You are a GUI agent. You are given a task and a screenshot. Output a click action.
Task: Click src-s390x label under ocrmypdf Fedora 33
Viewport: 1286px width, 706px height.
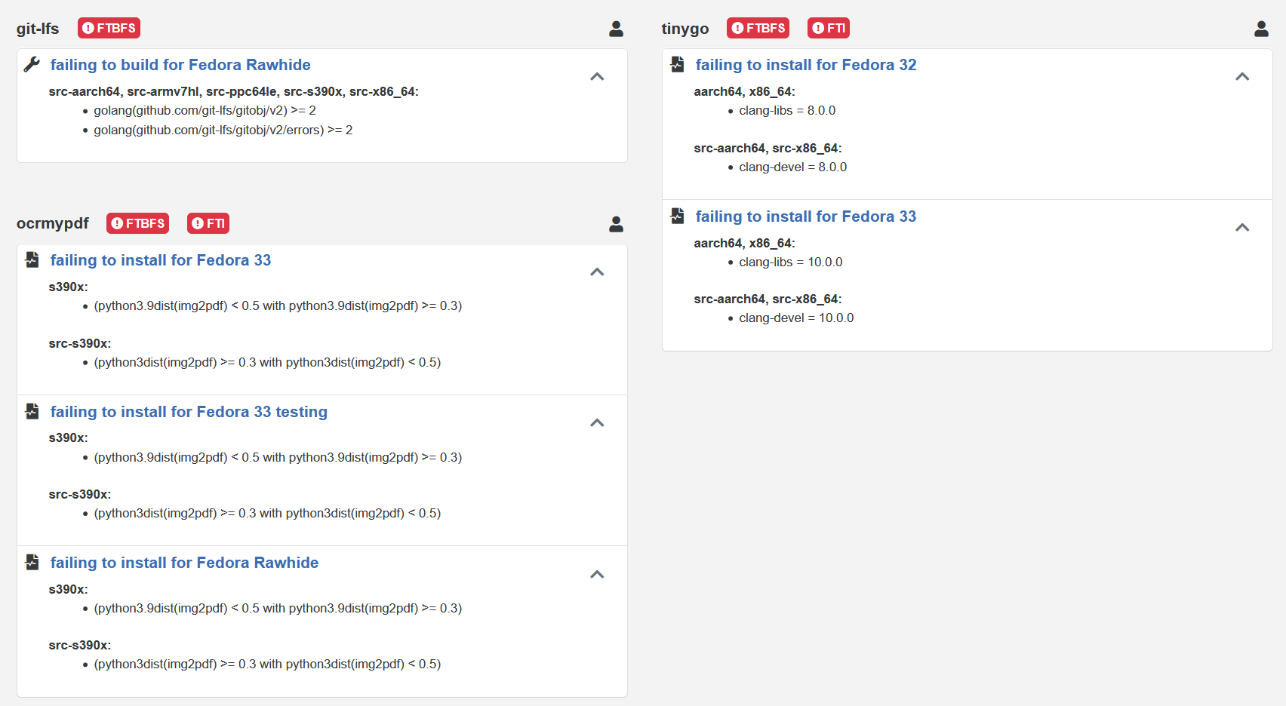[80, 343]
